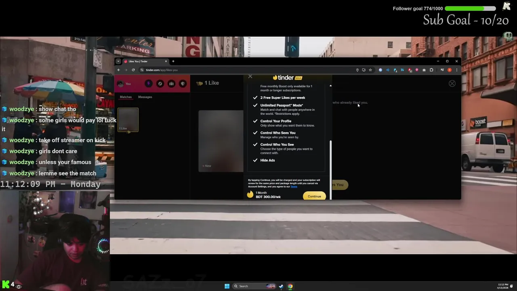Open the Windows Start button
The width and height of the screenshot is (517, 291).
click(x=227, y=286)
